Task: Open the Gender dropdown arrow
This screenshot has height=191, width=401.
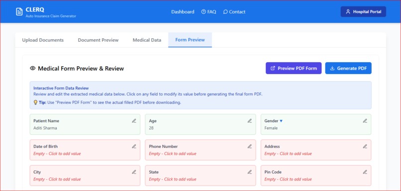Action: tap(281, 121)
